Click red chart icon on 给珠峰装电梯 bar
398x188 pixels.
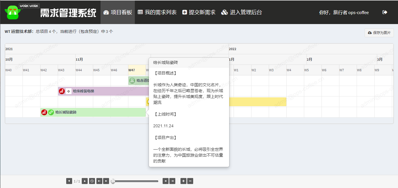point(62,91)
